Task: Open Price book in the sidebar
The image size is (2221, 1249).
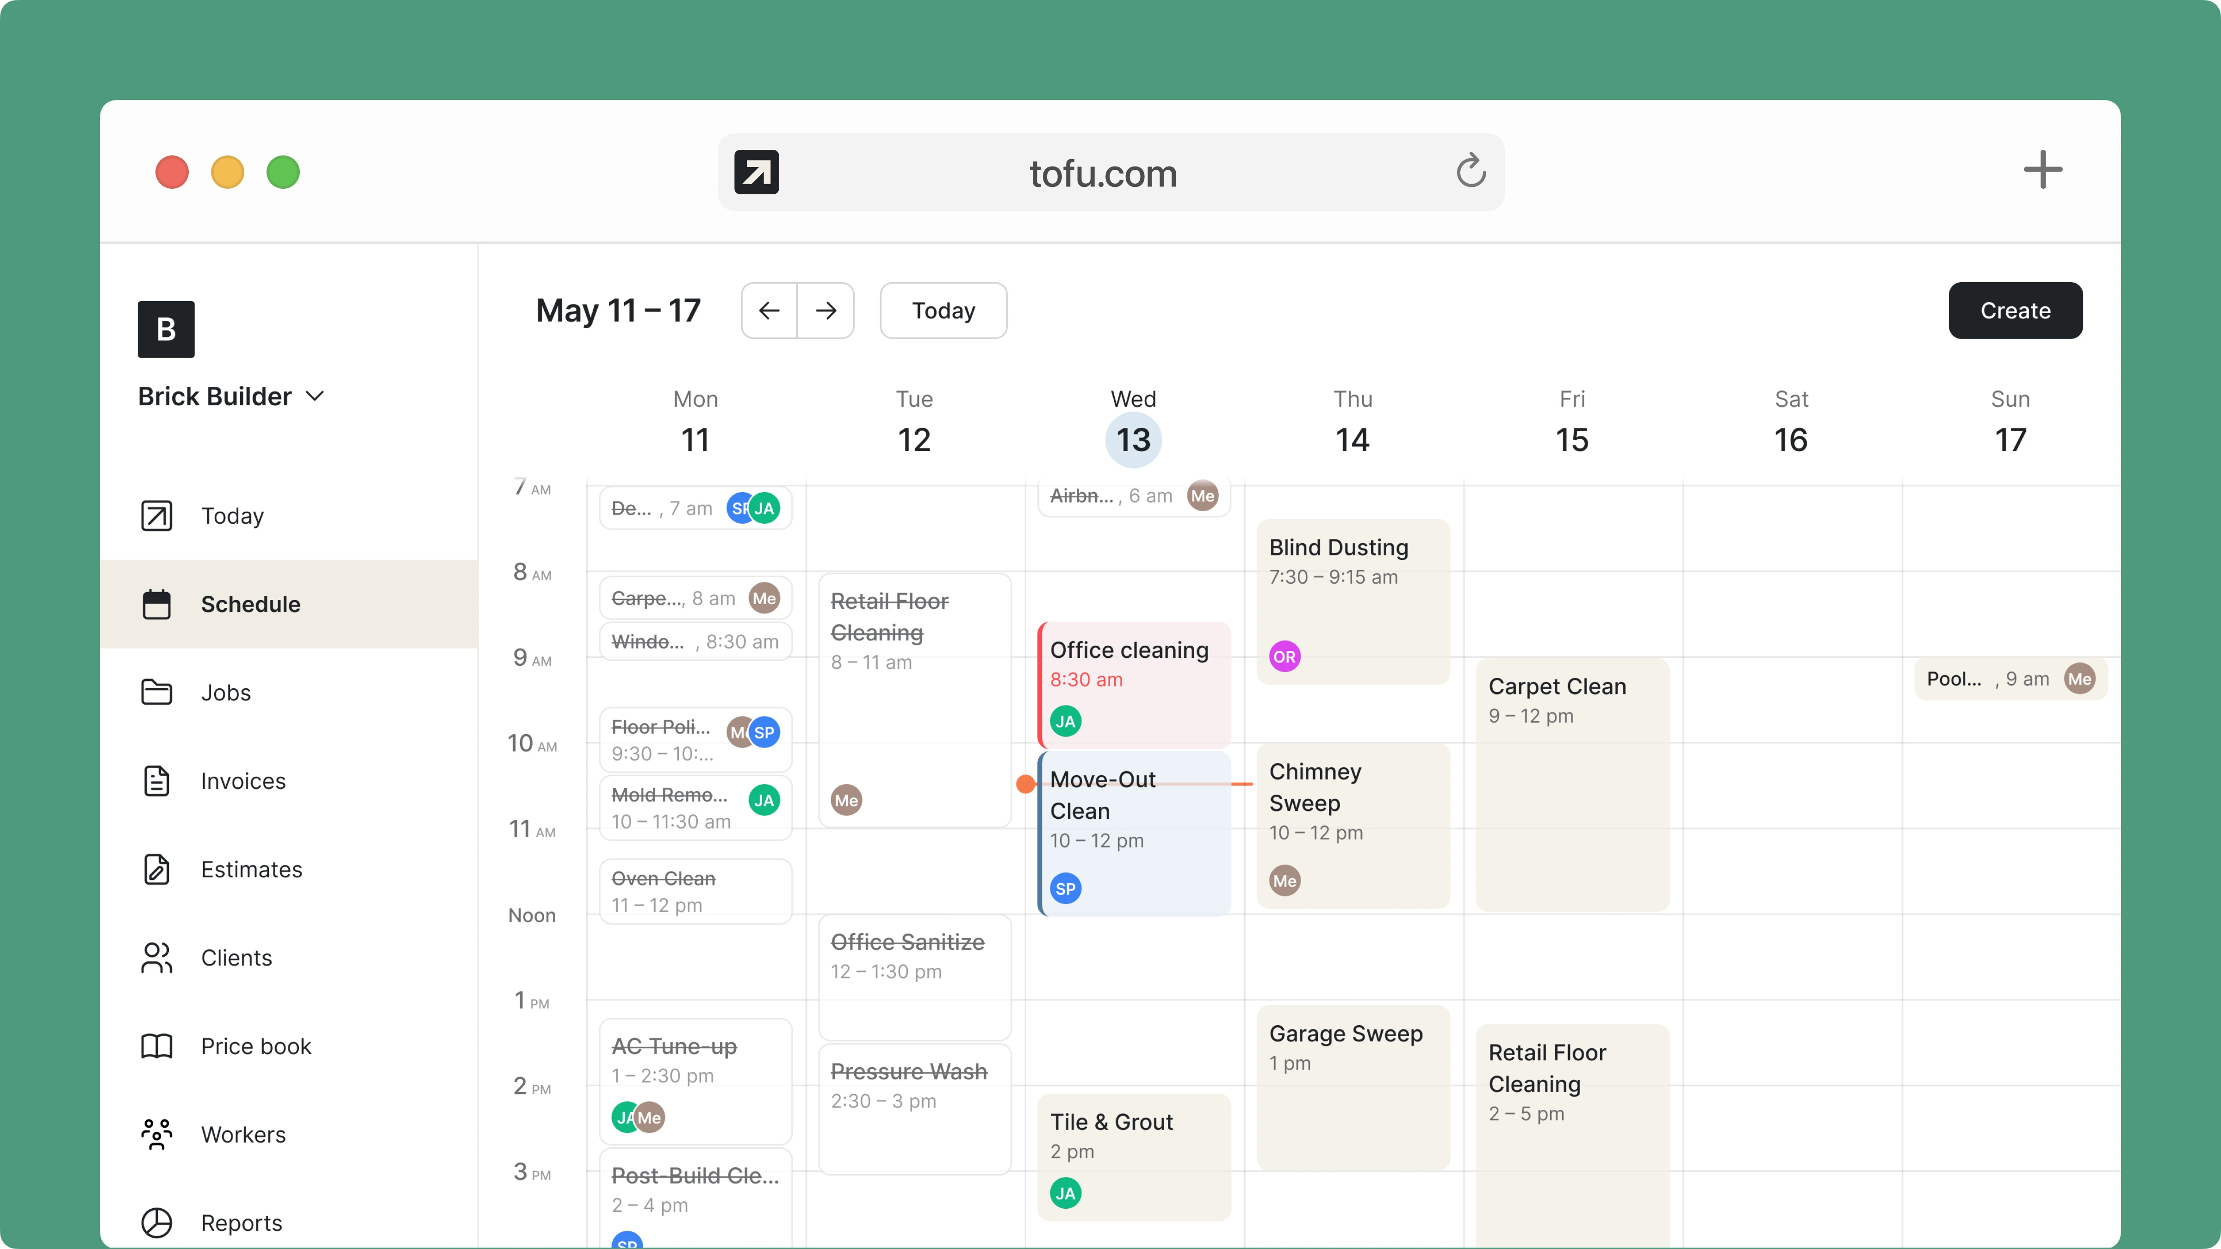Action: pyautogui.click(x=289, y=1046)
